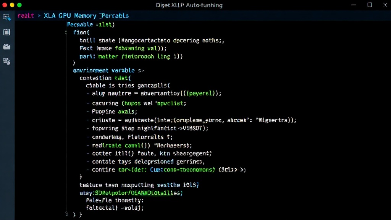Toggle the fold marker at the last line
Image resolution: width=391 pixels, height=220 pixels.
click(66, 214)
